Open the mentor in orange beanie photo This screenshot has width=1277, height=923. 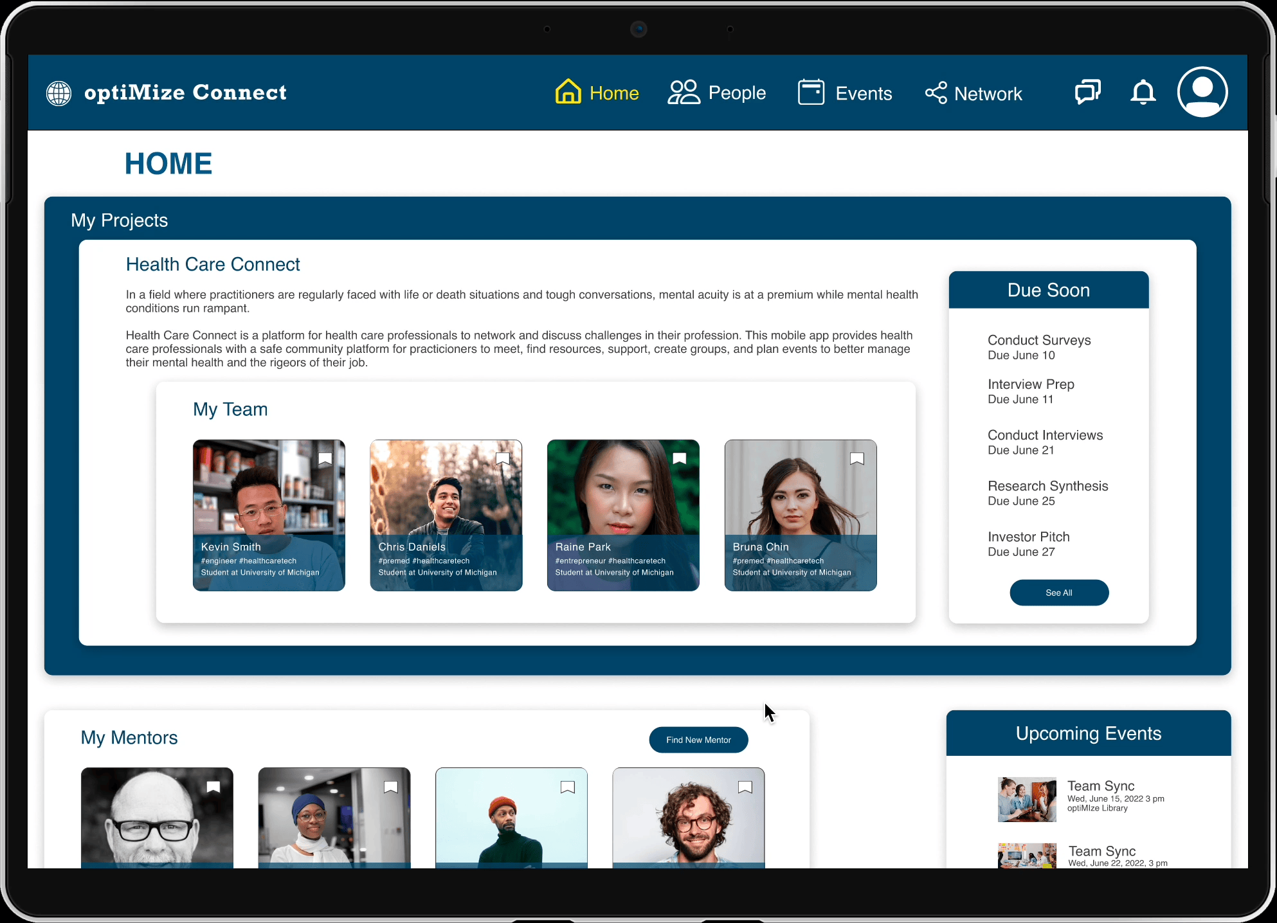click(511, 816)
